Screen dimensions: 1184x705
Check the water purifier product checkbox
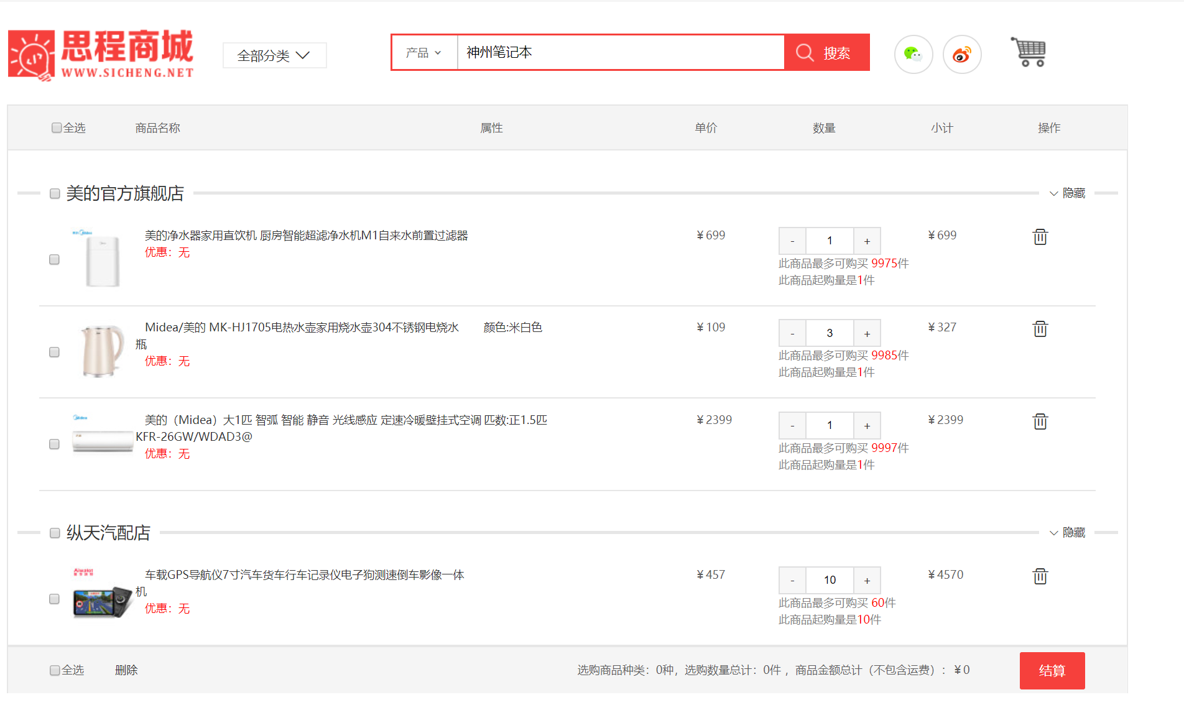(x=54, y=259)
